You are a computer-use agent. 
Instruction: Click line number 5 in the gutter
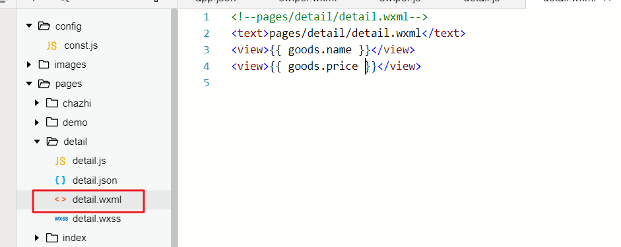click(x=206, y=83)
